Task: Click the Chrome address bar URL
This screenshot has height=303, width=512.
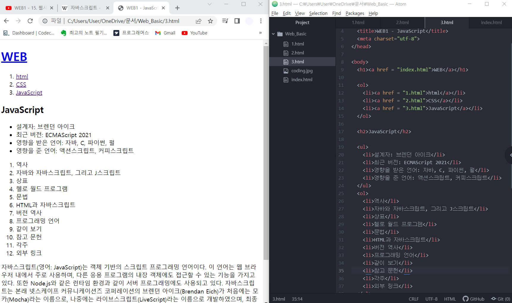Action: [123, 21]
